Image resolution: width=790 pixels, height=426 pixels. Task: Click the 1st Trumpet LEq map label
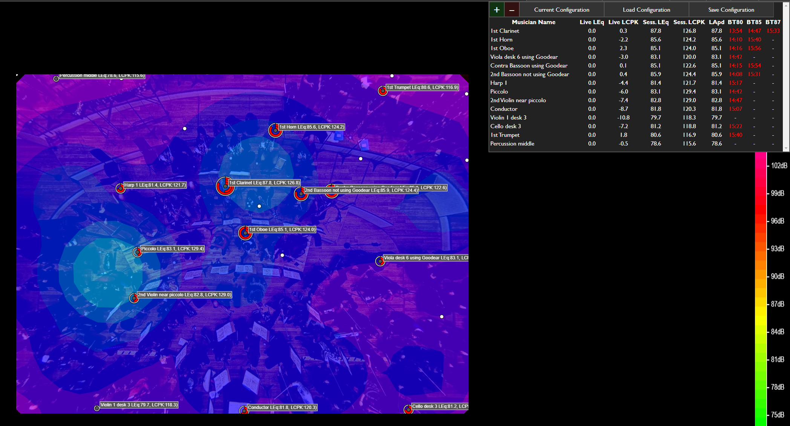coord(423,87)
